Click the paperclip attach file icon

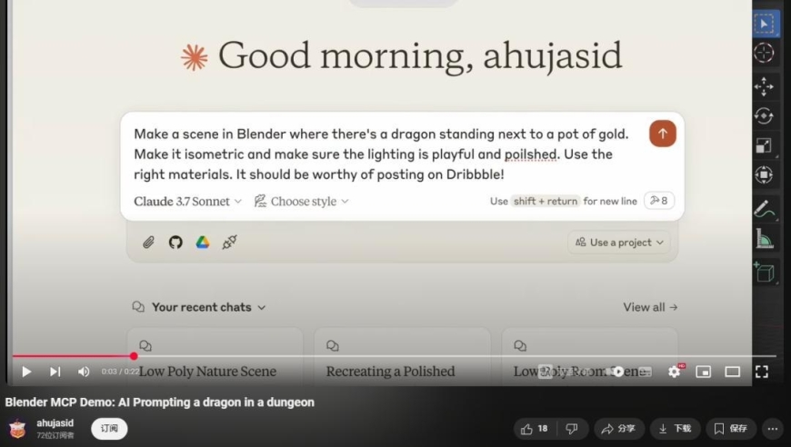point(148,243)
